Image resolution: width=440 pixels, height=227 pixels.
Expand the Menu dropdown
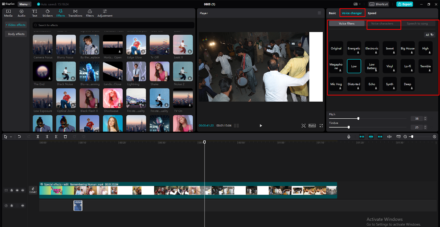(x=24, y=4)
